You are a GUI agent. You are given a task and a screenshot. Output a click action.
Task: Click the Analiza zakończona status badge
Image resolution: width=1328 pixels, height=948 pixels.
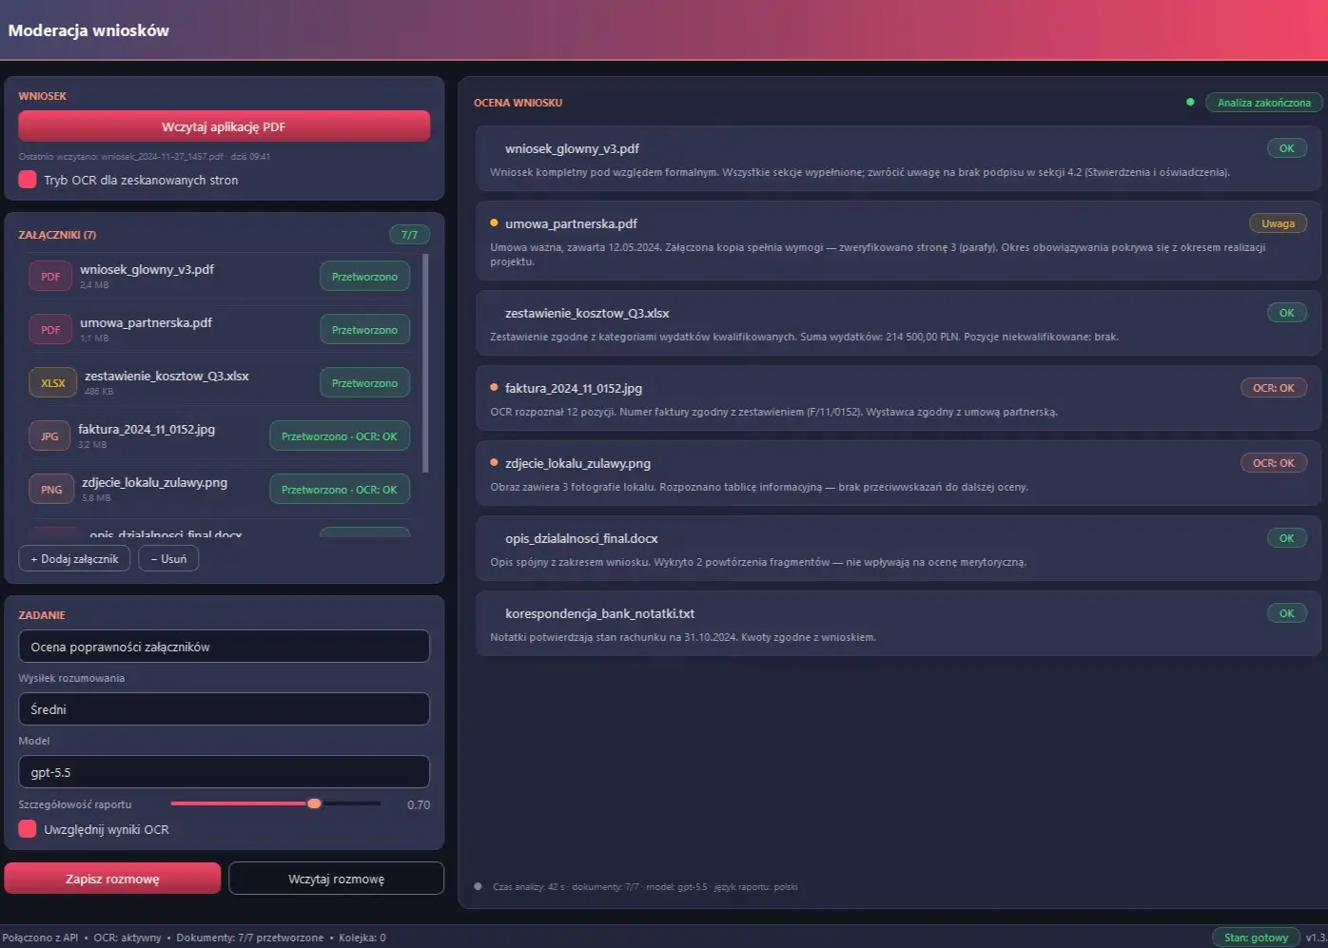[x=1264, y=103]
